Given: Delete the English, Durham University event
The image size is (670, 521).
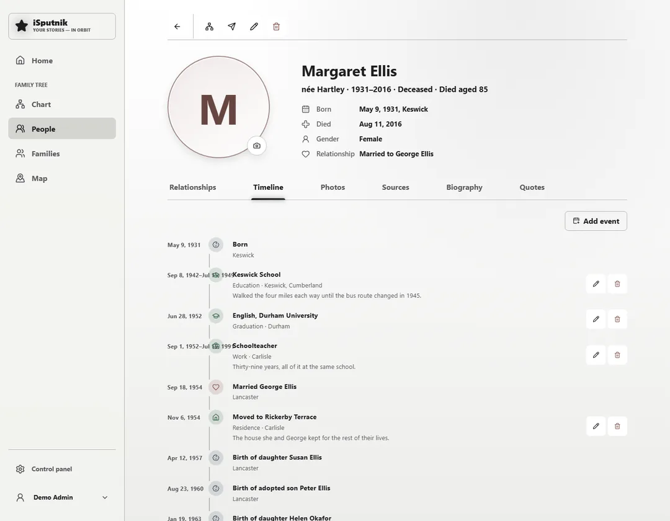Looking at the screenshot, I should (x=617, y=319).
